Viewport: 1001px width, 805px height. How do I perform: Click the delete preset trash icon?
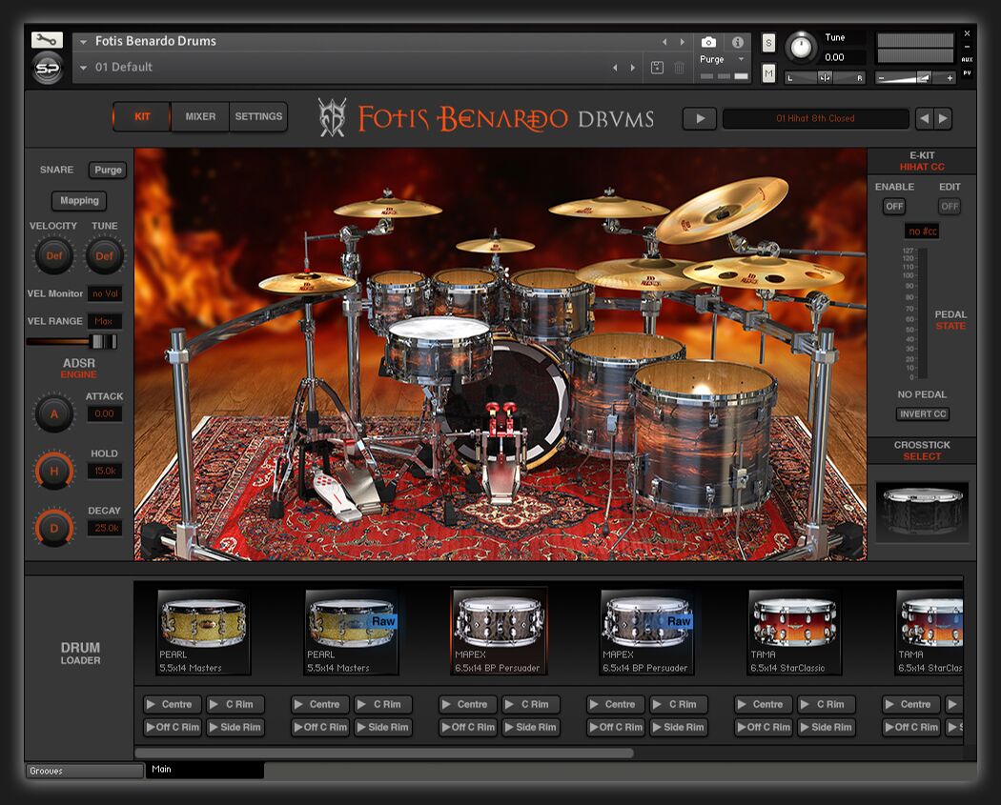(x=679, y=68)
